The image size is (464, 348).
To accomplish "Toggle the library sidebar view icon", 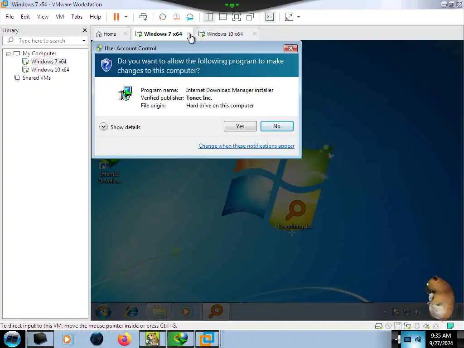I will coord(209,17).
